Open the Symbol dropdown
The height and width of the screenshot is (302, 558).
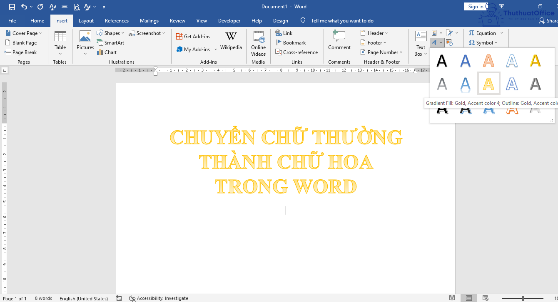tap(484, 42)
